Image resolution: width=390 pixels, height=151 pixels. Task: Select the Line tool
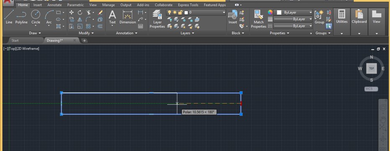tap(9, 17)
